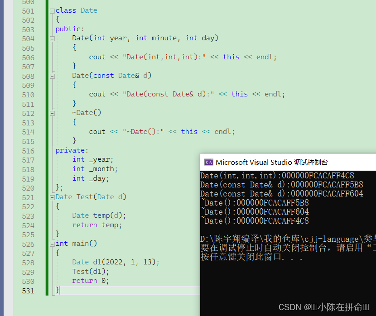
Task: Click the 'Test(d1);' call
Action: tap(91, 272)
